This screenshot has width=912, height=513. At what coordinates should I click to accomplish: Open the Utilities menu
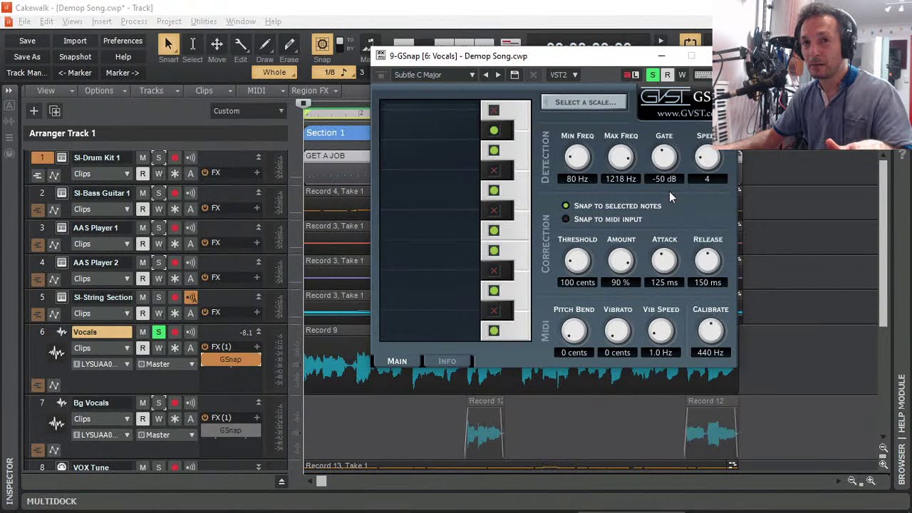click(x=203, y=21)
